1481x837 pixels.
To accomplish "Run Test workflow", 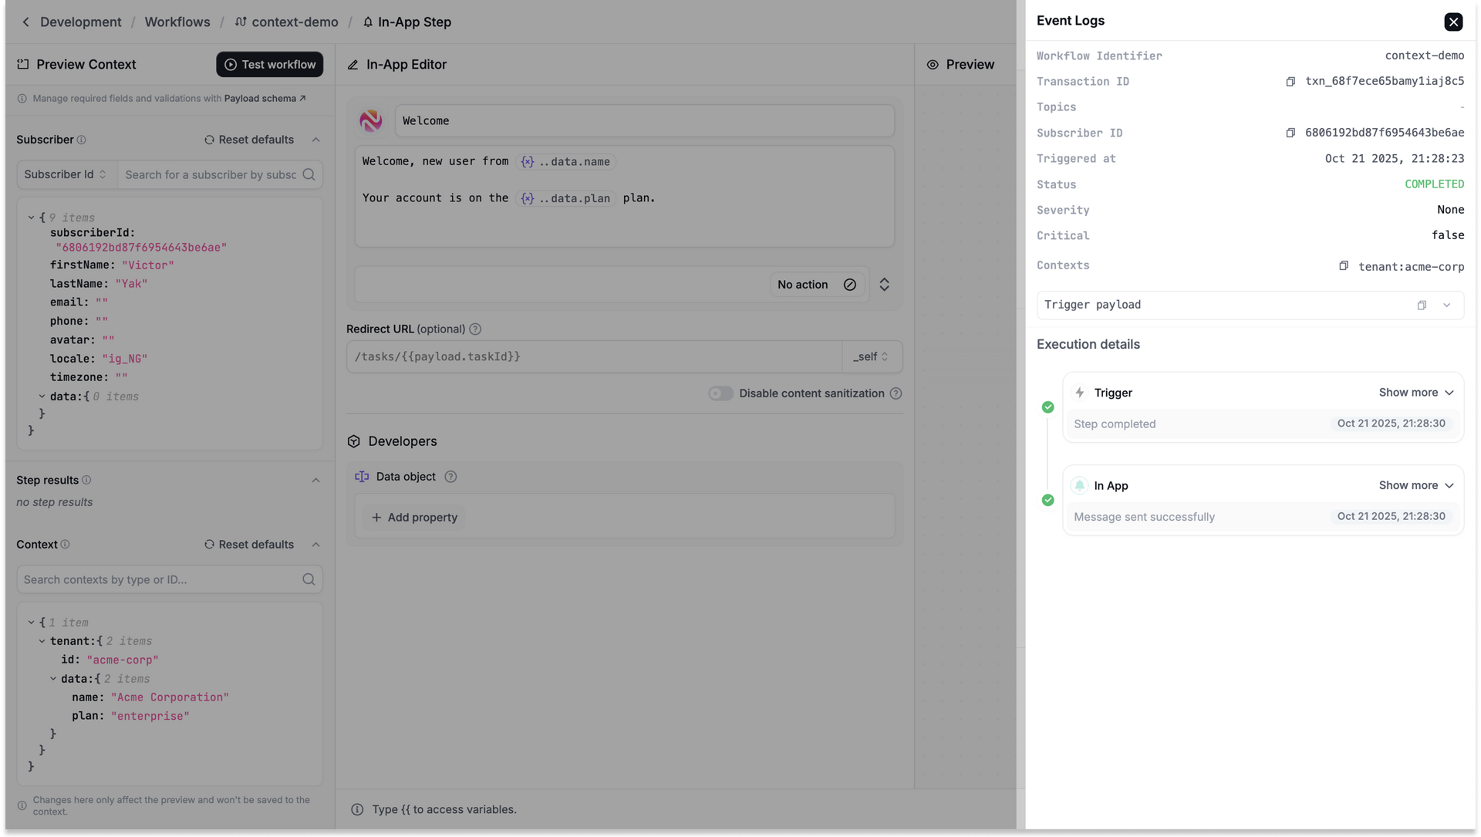I will tap(269, 64).
